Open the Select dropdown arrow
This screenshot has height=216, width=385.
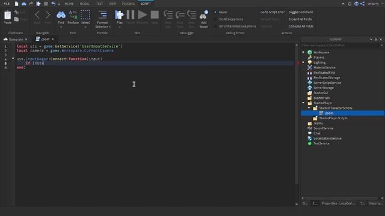[85, 27]
